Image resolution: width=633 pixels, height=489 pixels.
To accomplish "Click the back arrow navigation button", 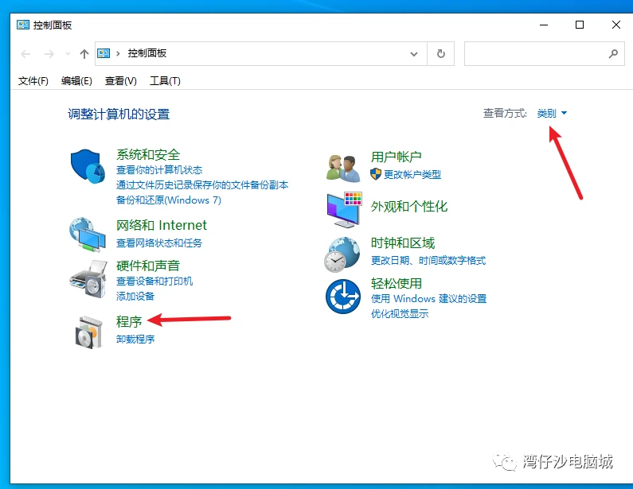I will coord(25,53).
